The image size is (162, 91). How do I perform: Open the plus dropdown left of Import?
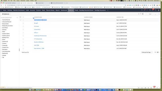[147, 14]
